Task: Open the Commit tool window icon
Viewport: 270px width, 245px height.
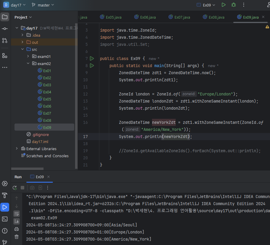Action: [x=5, y=29]
